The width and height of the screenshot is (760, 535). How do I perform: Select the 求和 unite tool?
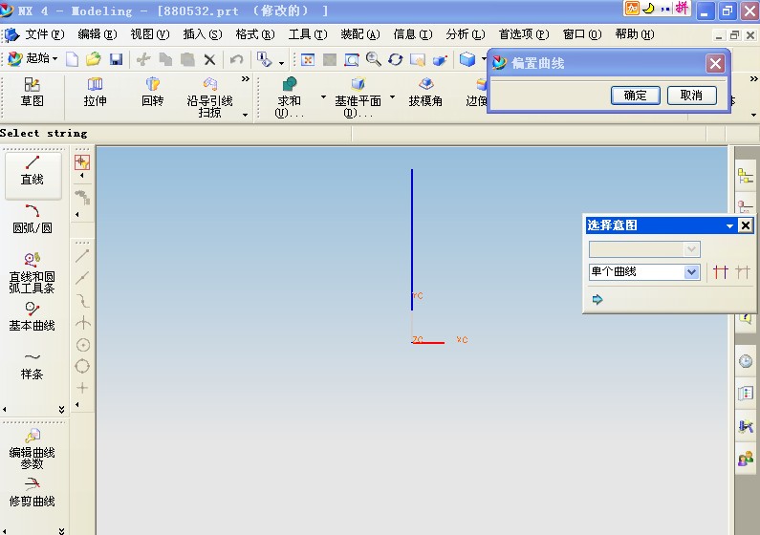tap(290, 97)
